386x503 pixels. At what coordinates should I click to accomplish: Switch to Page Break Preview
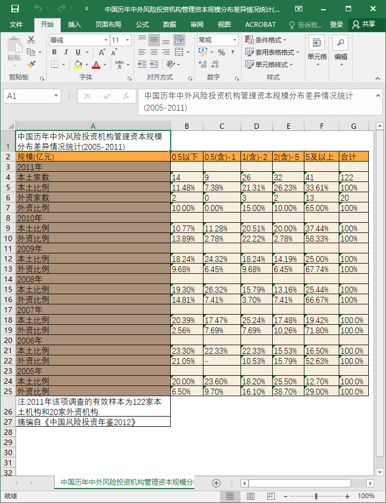point(271,496)
